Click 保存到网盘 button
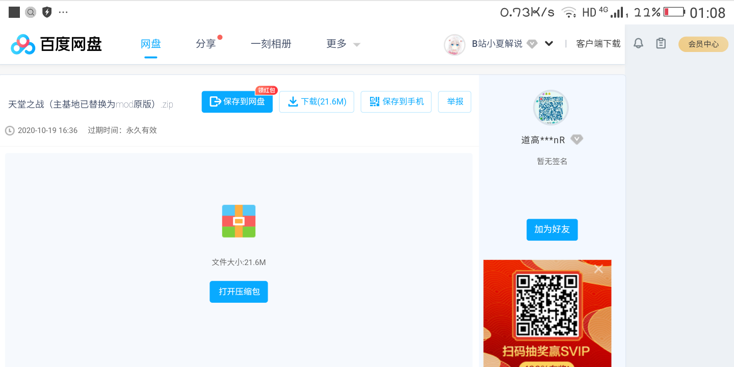This screenshot has width=734, height=367. [237, 102]
